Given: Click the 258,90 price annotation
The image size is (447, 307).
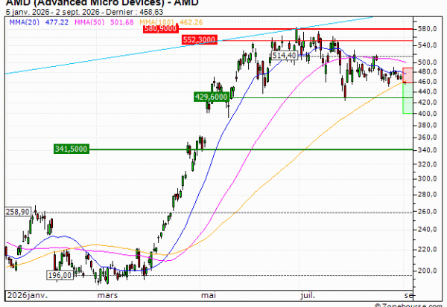Looking at the screenshot, I should pos(18,212).
